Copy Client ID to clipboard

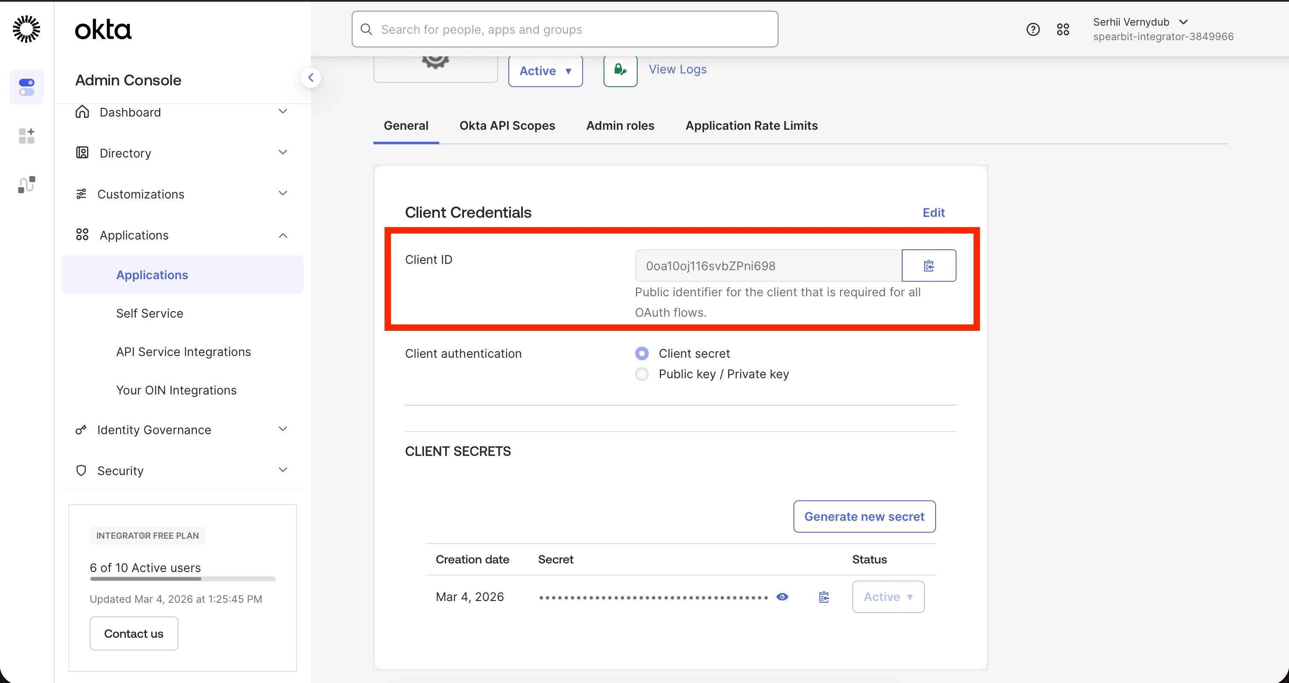point(929,266)
